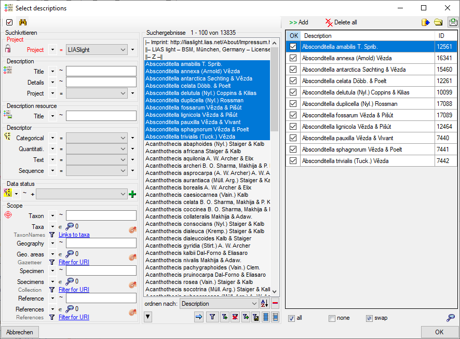This screenshot has width=460, height=339.
Task: Click the 'Links to taxa' link
Action: point(74,235)
